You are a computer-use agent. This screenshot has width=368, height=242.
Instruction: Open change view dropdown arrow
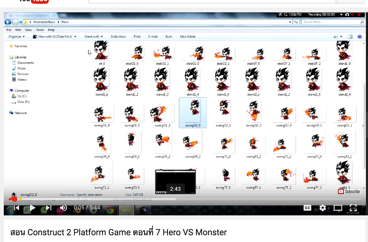tap(341, 36)
